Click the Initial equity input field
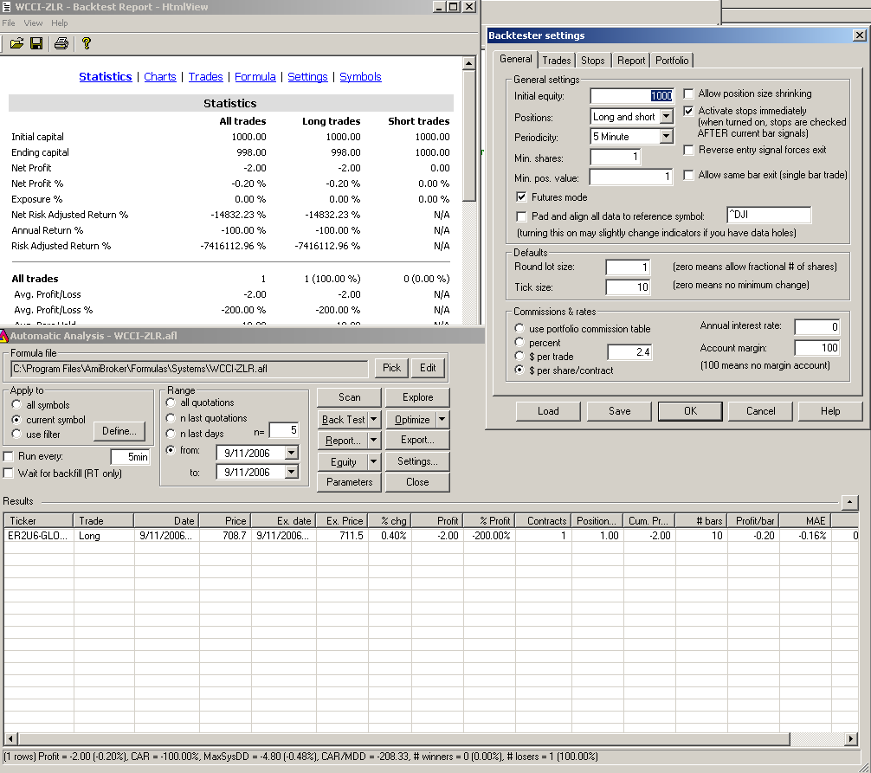This screenshot has height=773, width=871. coord(631,96)
